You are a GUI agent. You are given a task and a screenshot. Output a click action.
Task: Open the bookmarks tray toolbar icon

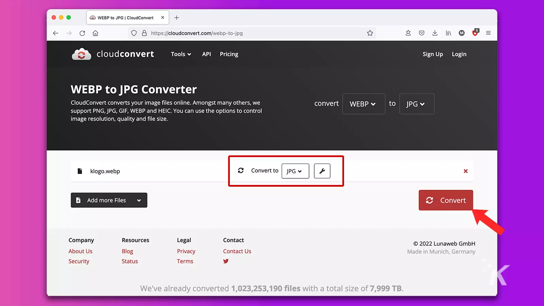[x=408, y=33]
